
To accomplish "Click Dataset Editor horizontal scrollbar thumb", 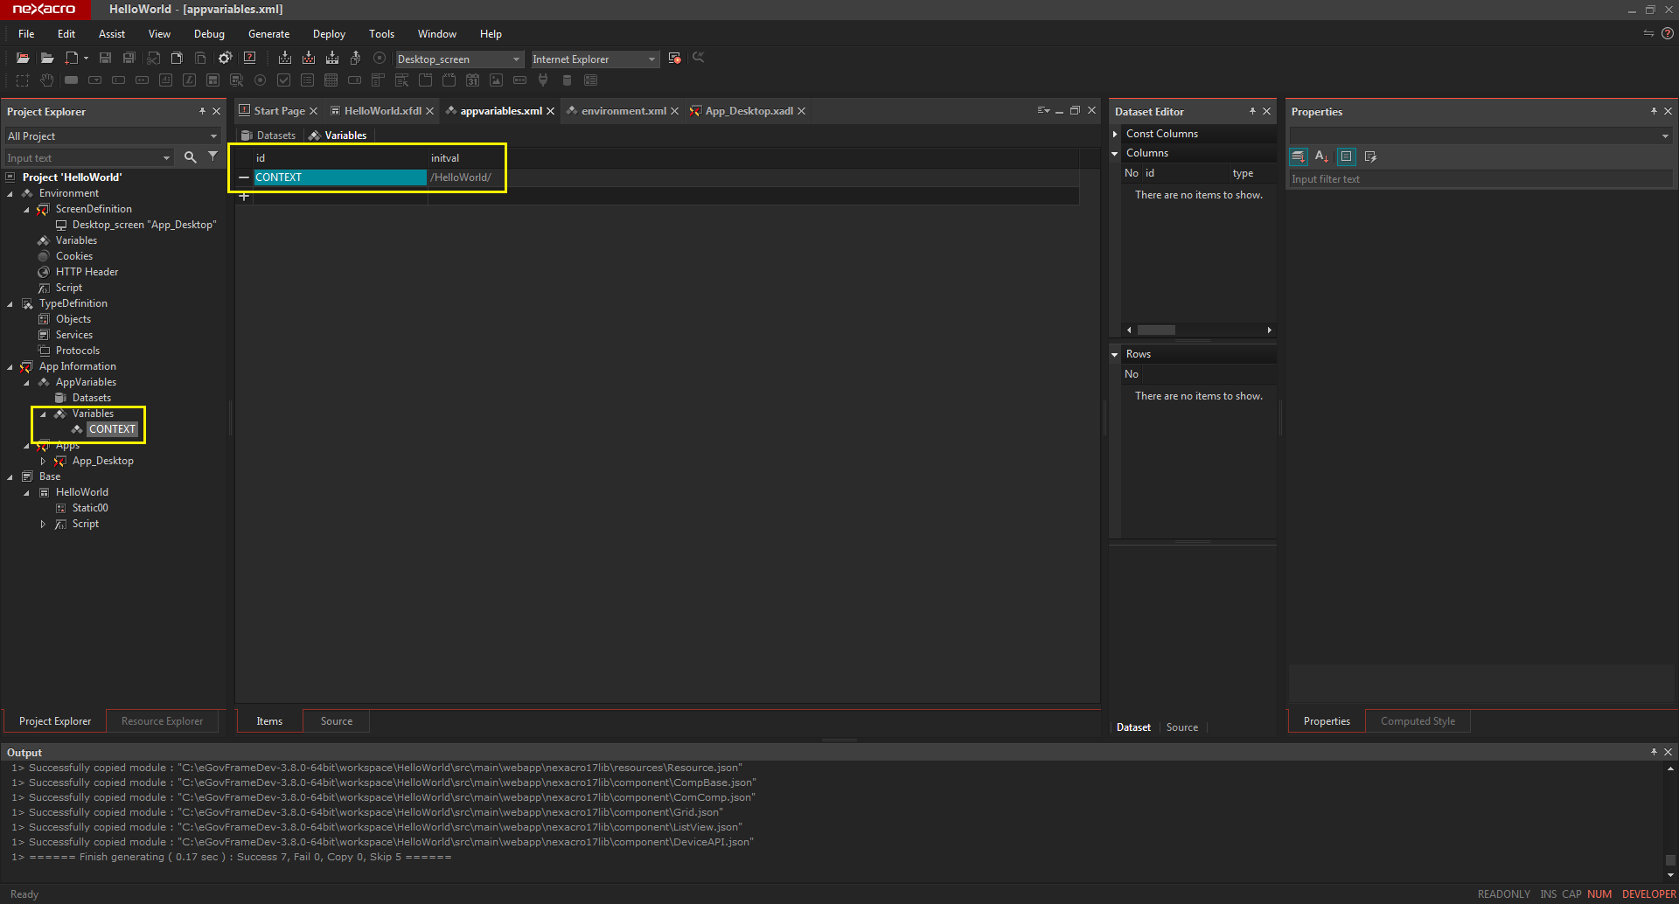I will click(1156, 330).
